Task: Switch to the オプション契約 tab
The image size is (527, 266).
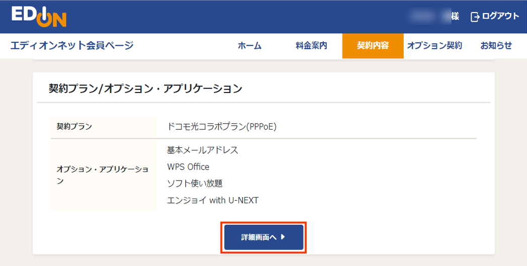Action: tap(434, 46)
